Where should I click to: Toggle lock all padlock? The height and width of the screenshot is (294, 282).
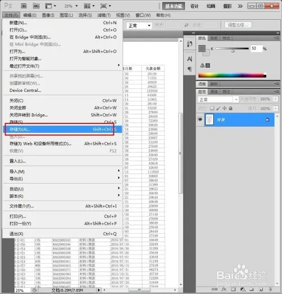pyautogui.click(x=231, y=108)
